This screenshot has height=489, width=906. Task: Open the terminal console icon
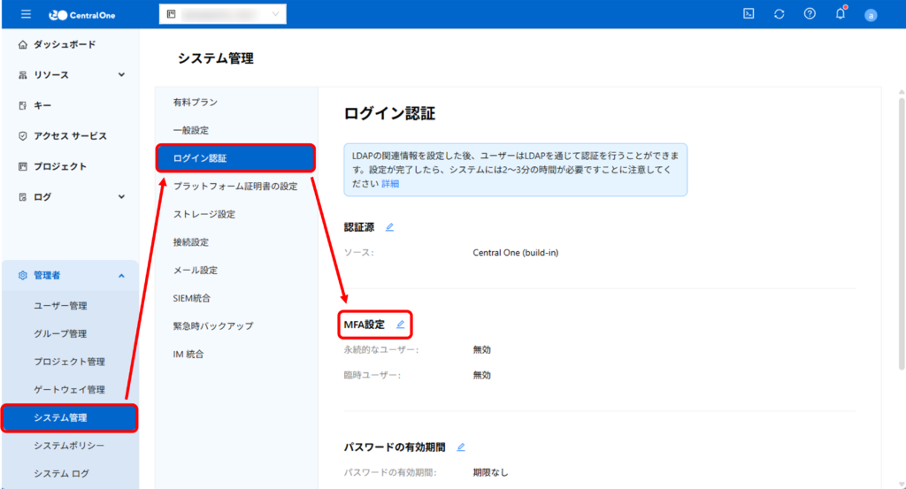tap(749, 14)
